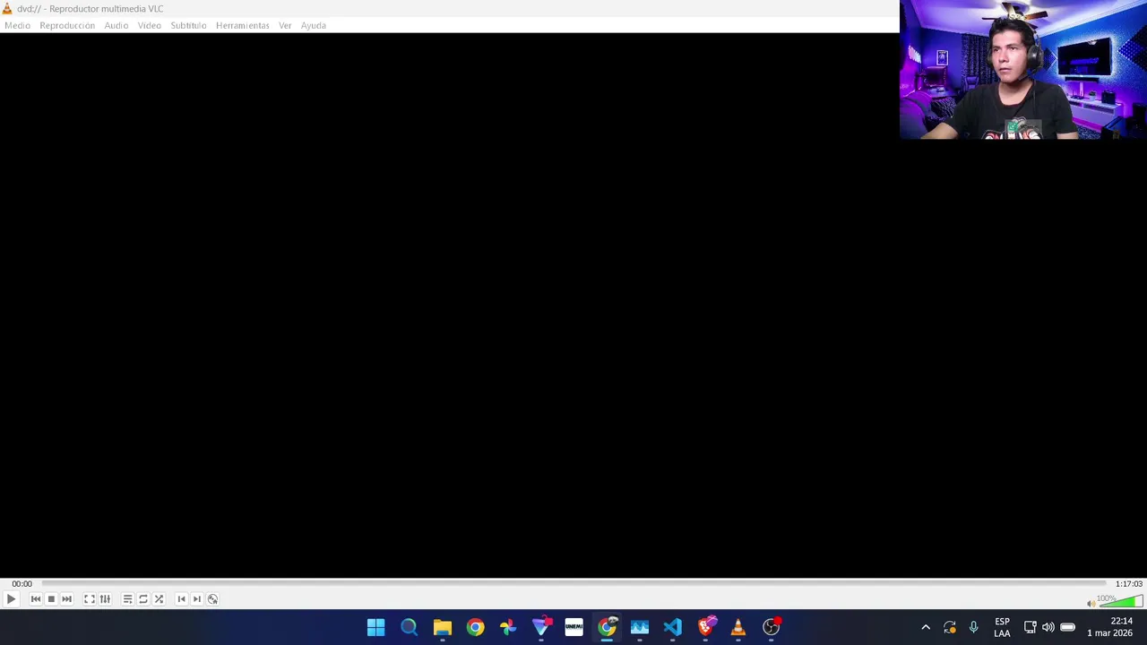This screenshot has height=645, width=1147.
Task: Open the sync status tray icon
Action: (950, 627)
